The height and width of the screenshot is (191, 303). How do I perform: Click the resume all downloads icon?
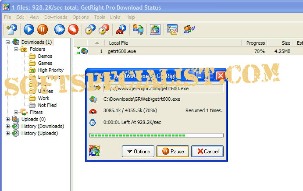coord(60,29)
